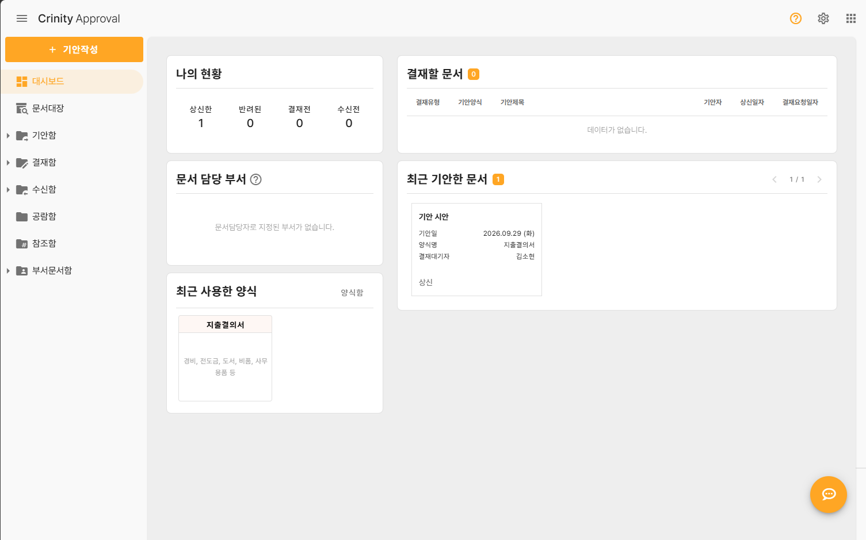Click the 반려된 count
The height and width of the screenshot is (540, 866).
click(250, 123)
